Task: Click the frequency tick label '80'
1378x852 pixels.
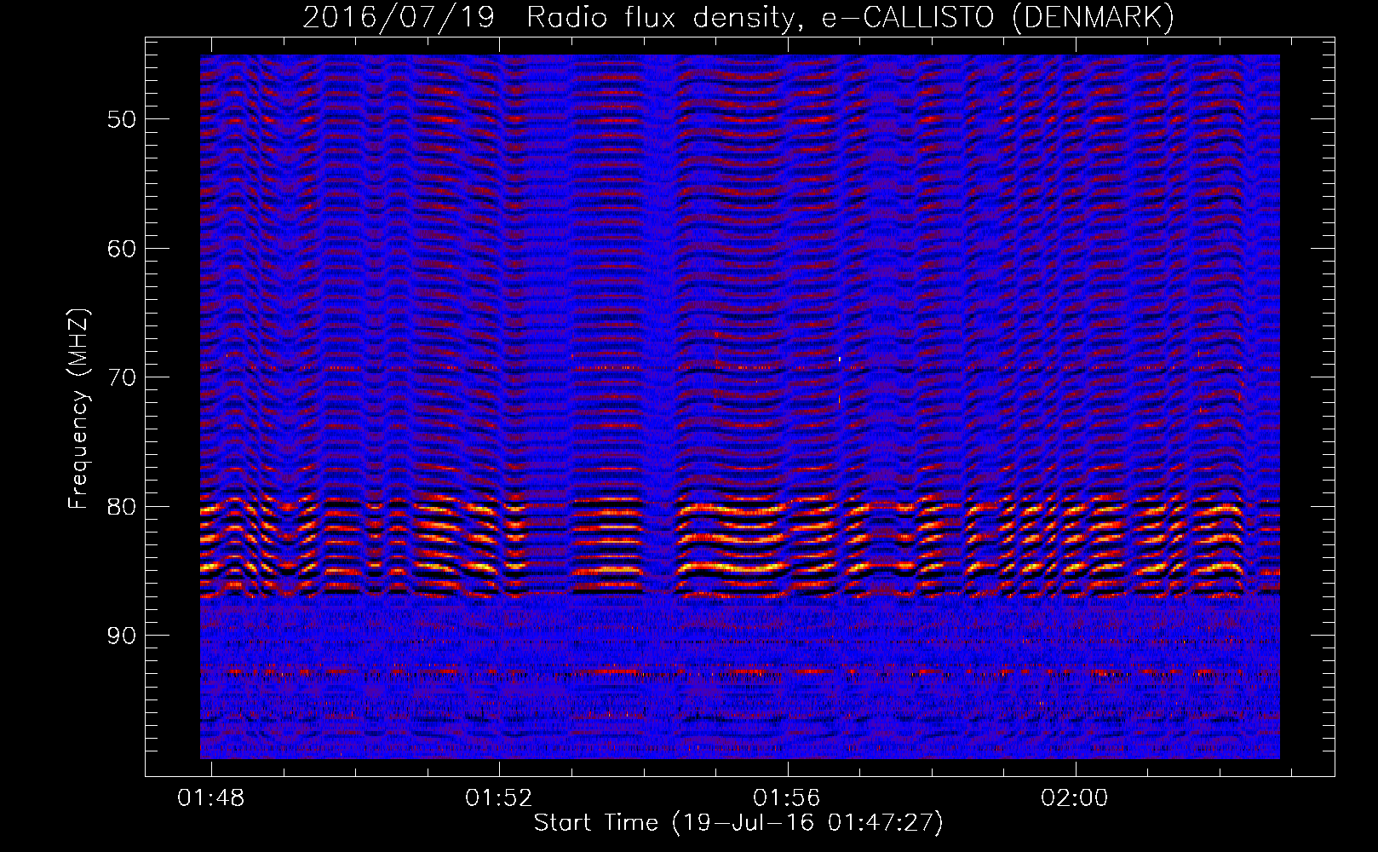Action: 121,507
